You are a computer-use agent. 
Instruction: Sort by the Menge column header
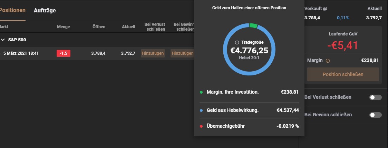click(x=64, y=27)
